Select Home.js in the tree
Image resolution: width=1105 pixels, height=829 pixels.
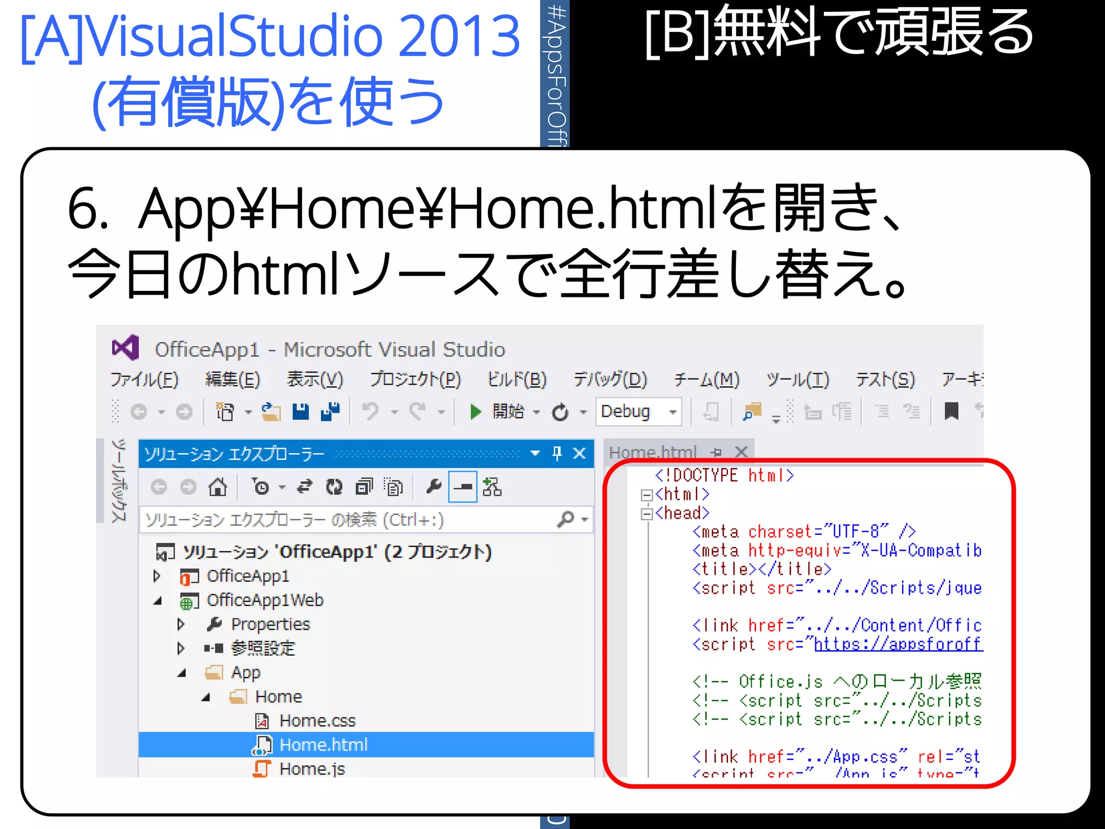[299, 769]
